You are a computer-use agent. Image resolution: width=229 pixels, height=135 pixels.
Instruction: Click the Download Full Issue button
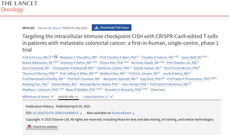click(112, 28)
